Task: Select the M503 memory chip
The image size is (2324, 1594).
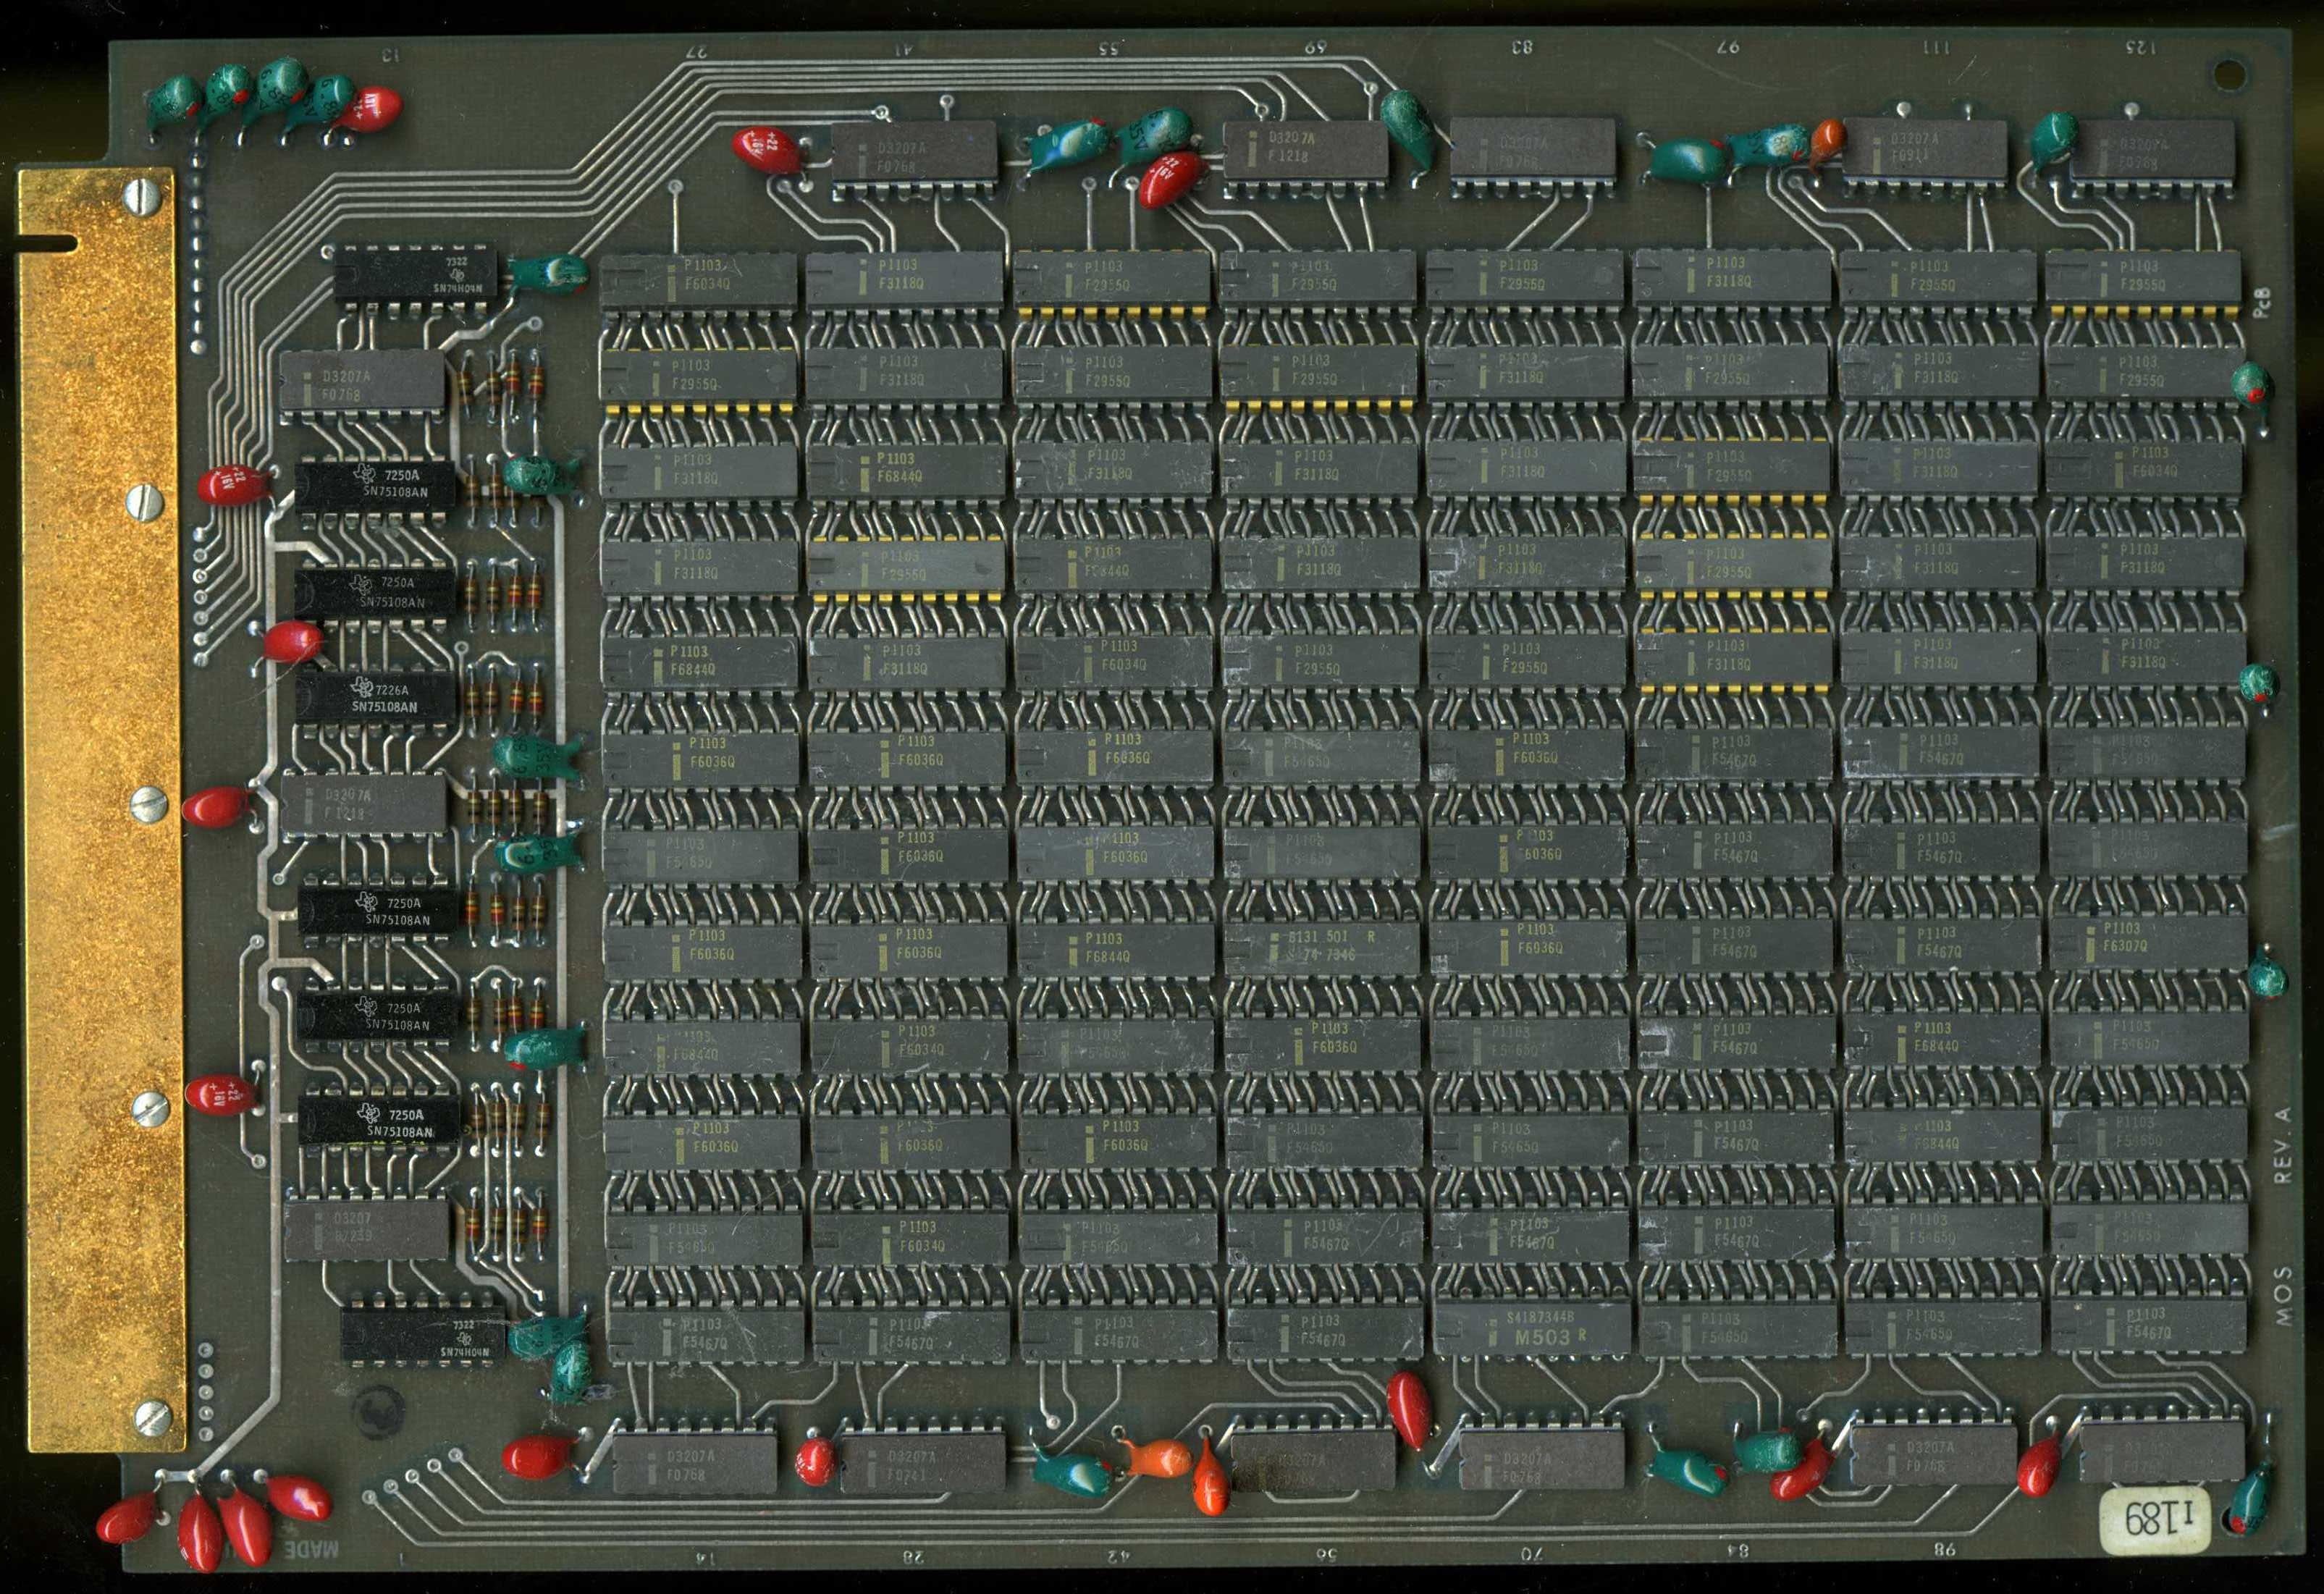Action: point(1532,1327)
